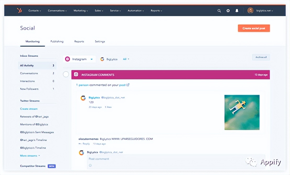Open the Marketing menu

pyautogui.click(x=81, y=11)
